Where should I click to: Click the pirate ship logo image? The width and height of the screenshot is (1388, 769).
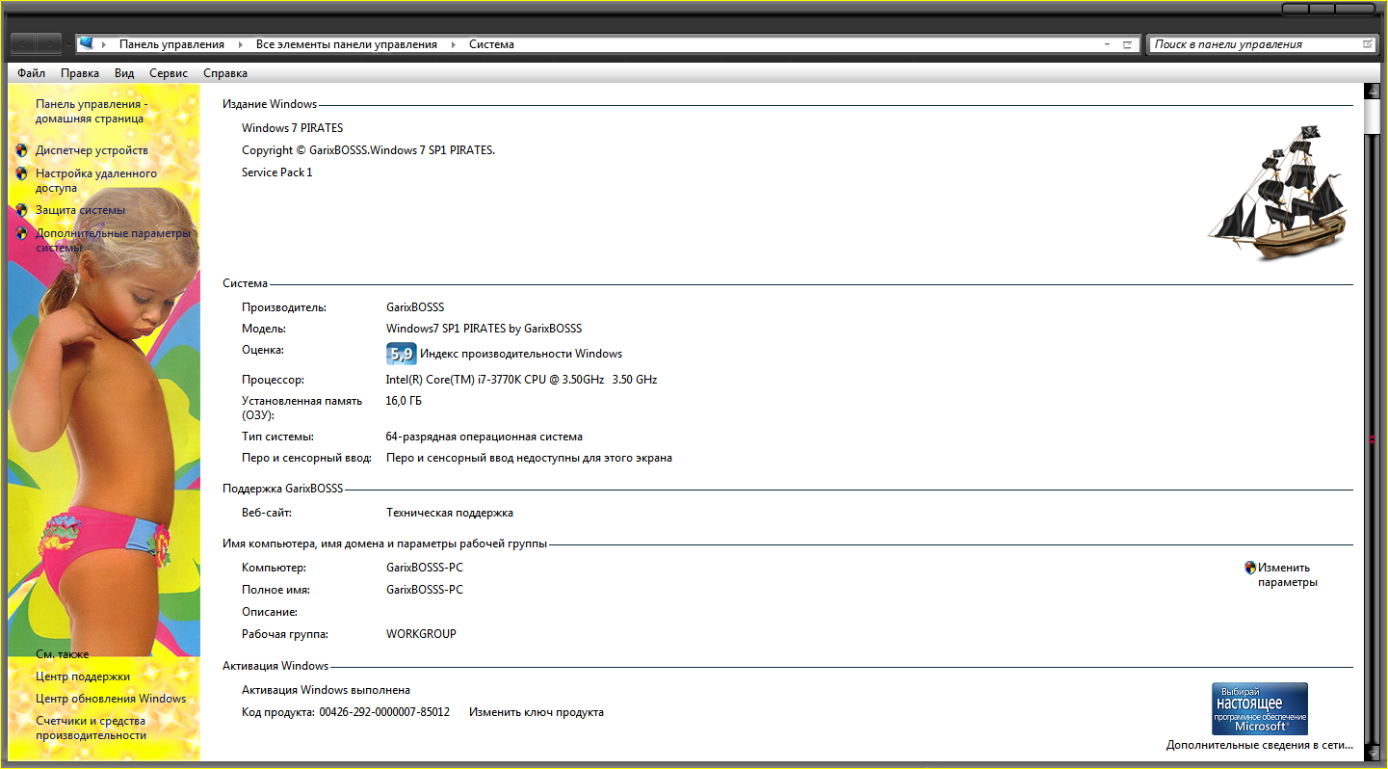[1277, 193]
